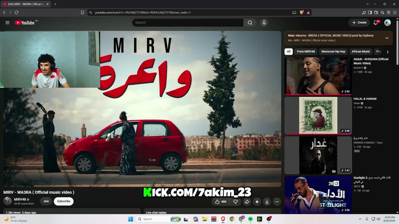Bookmark this page in the address bar
This screenshot has width=399, height=224.
point(82,12)
